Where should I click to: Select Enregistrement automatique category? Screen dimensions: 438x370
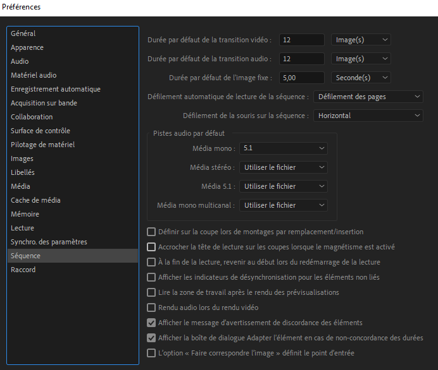pos(73,89)
